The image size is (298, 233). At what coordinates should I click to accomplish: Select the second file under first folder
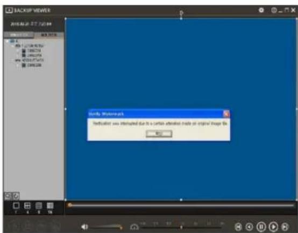pyautogui.click(x=32, y=55)
